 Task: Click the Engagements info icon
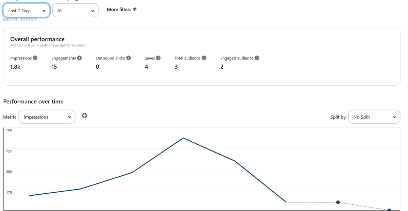[x=80, y=58]
